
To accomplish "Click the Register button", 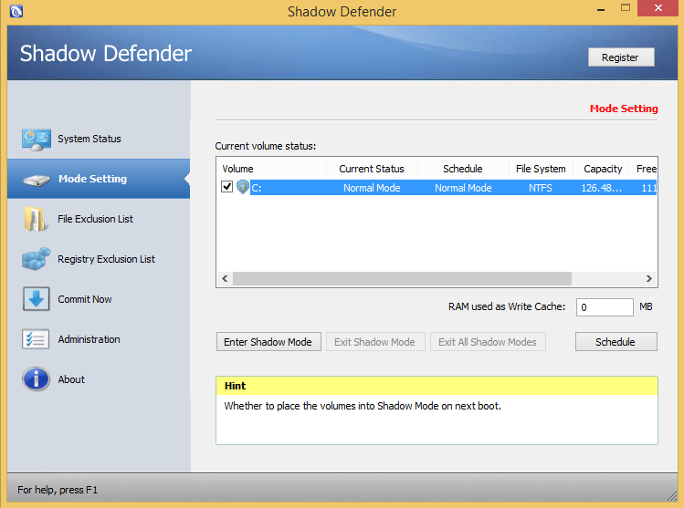I will coord(621,57).
